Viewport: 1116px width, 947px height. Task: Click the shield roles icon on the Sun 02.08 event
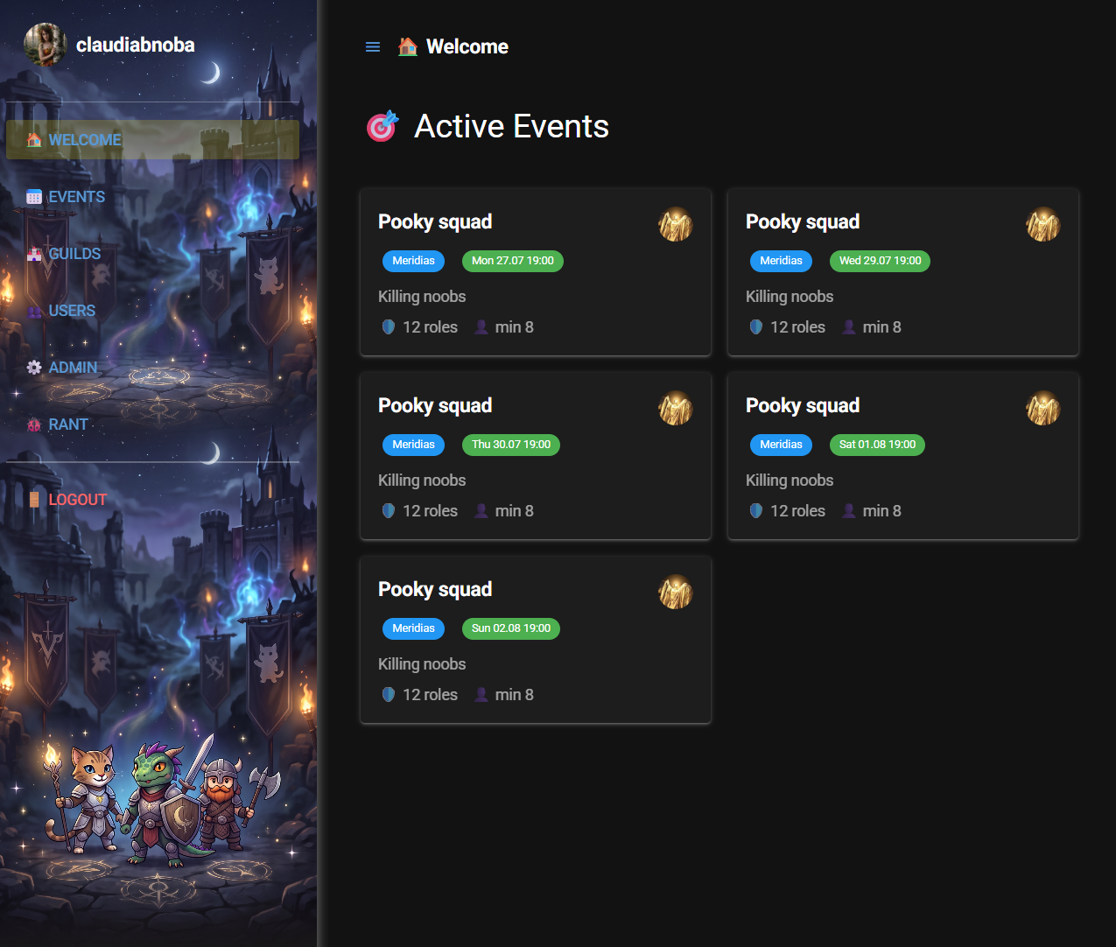(389, 694)
